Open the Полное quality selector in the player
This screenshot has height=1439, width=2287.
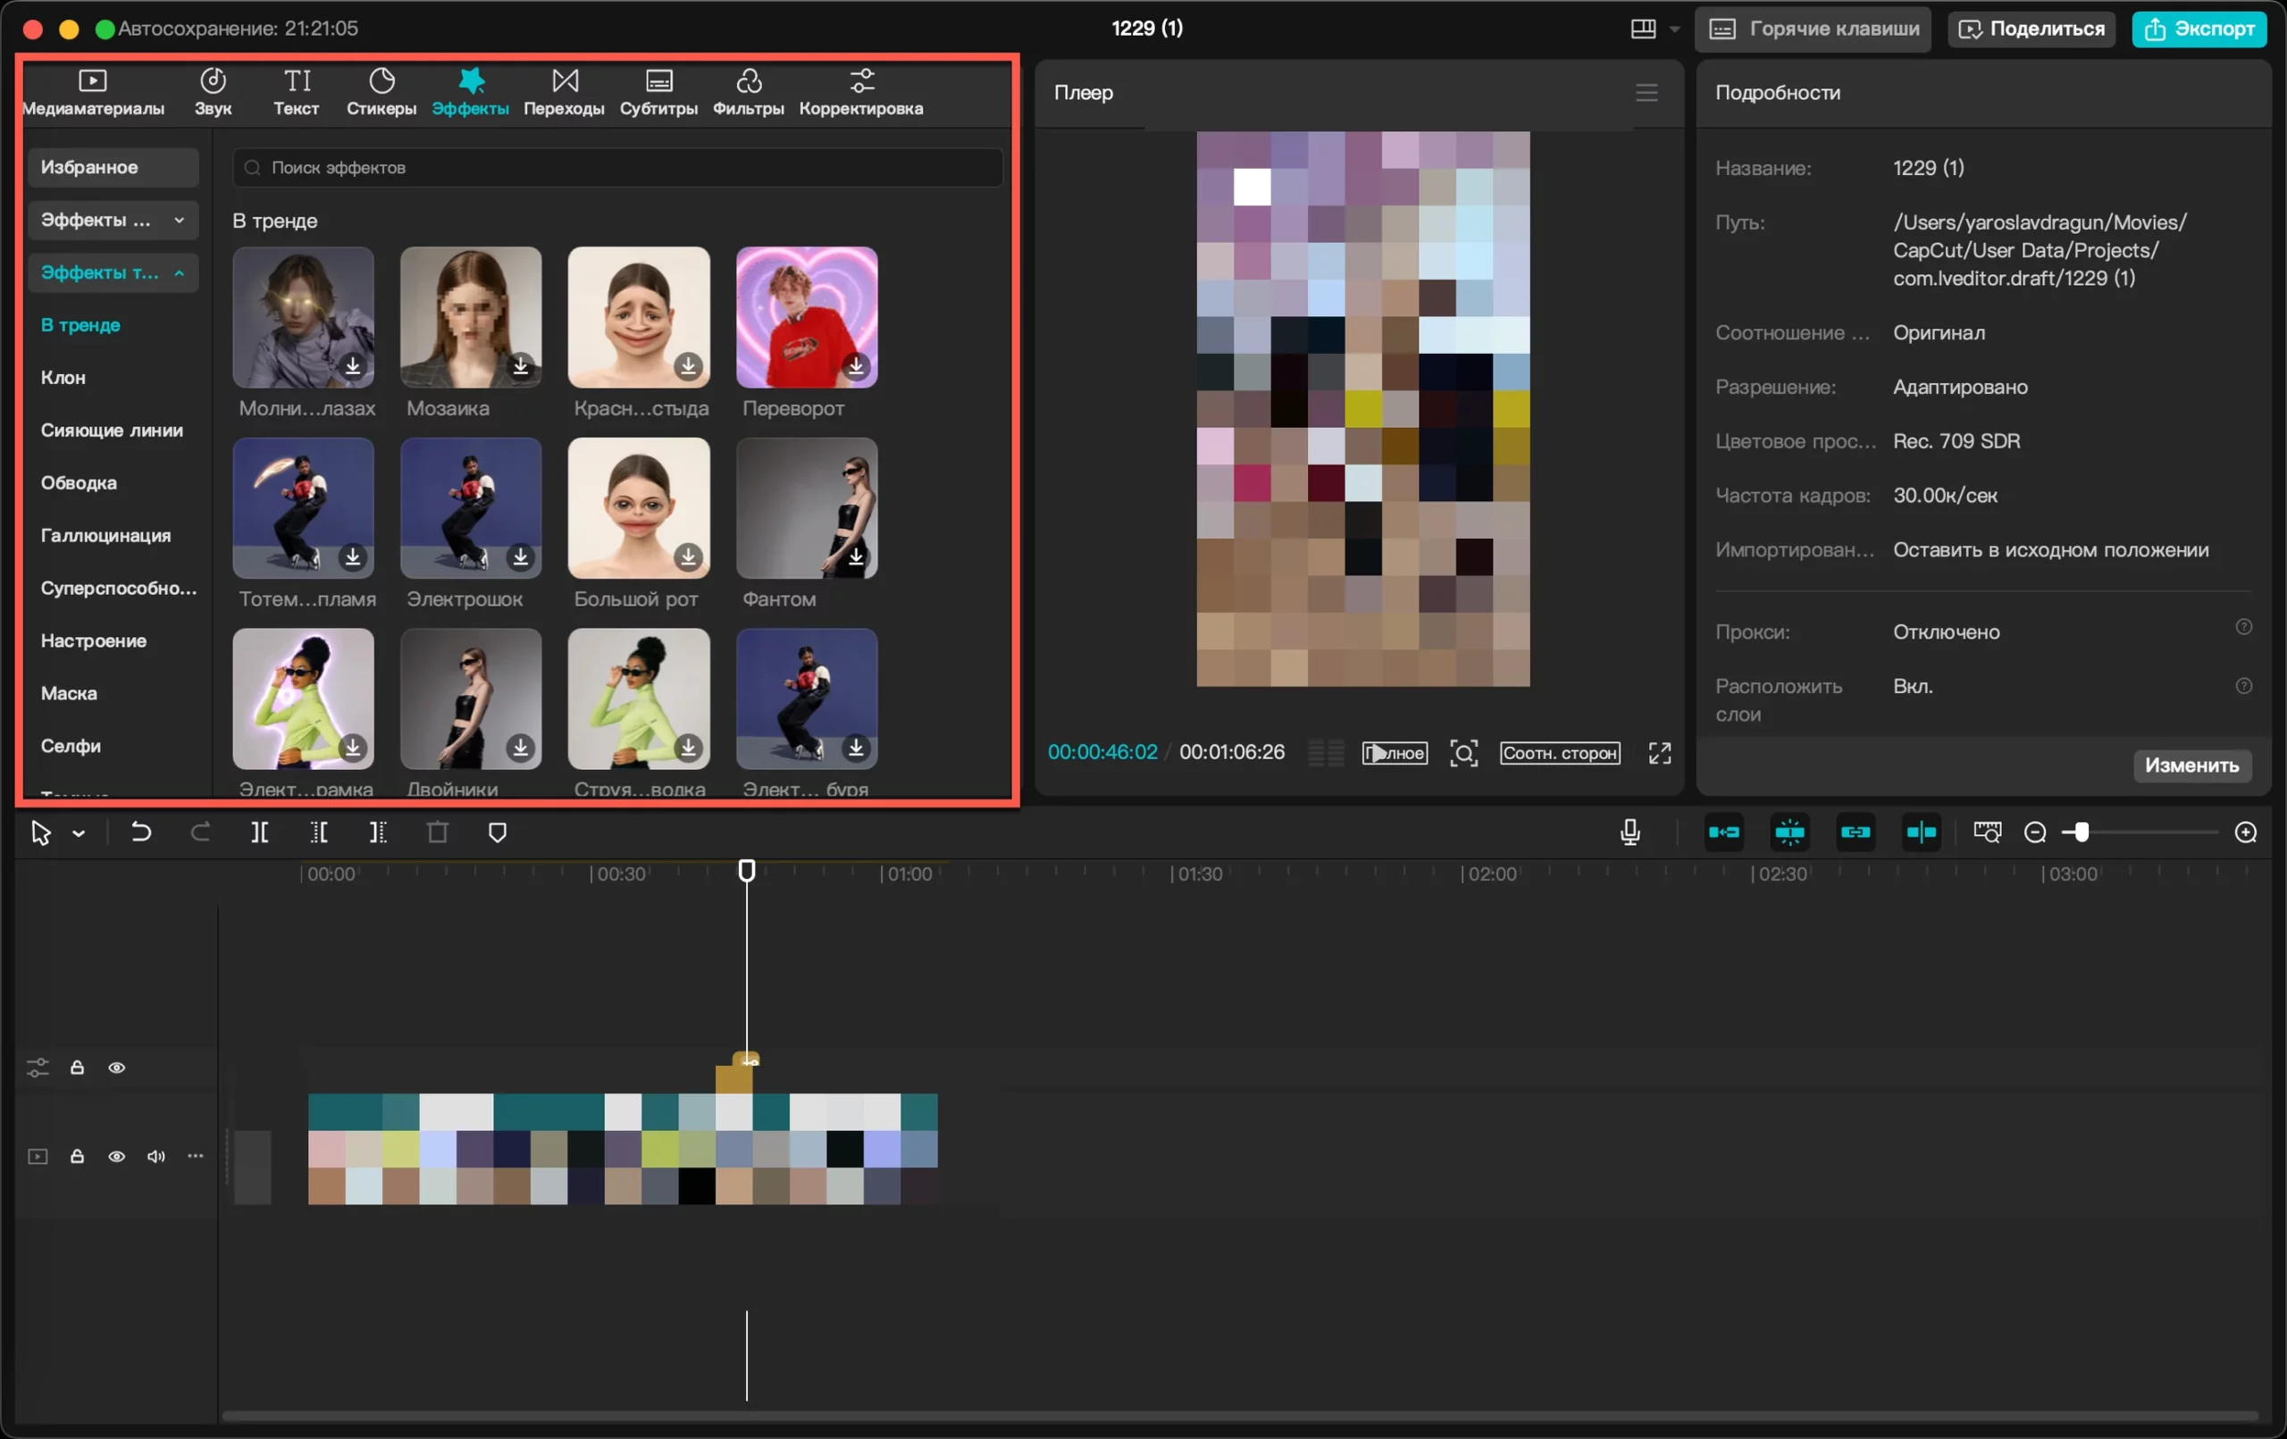(1395, 753)
